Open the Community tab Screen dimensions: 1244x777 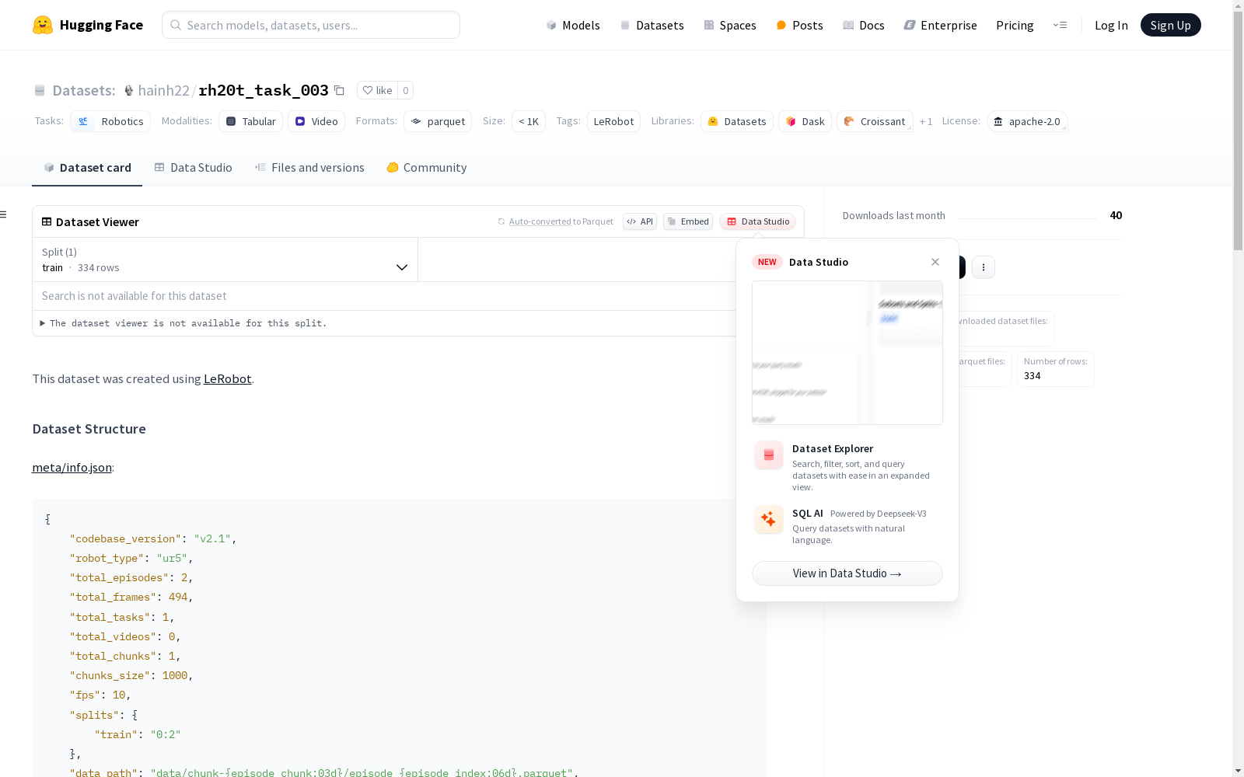click(x=427, y=168)
